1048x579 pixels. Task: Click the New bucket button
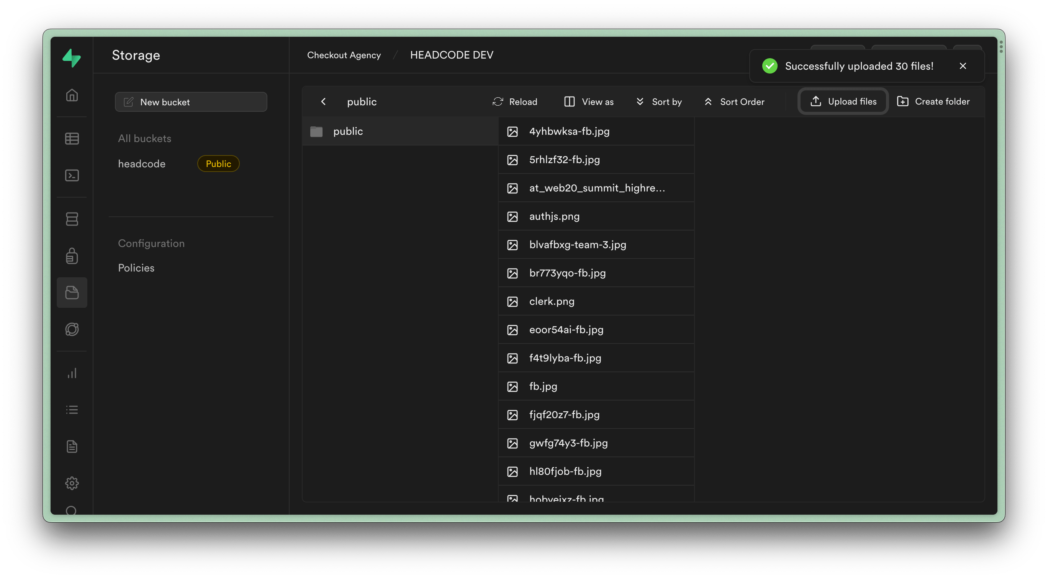tap(191, 102)
